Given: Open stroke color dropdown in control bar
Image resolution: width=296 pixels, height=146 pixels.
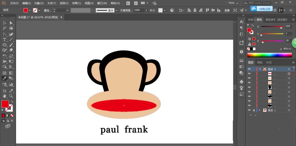Looking at the screenshot, I should coord(39,10).
